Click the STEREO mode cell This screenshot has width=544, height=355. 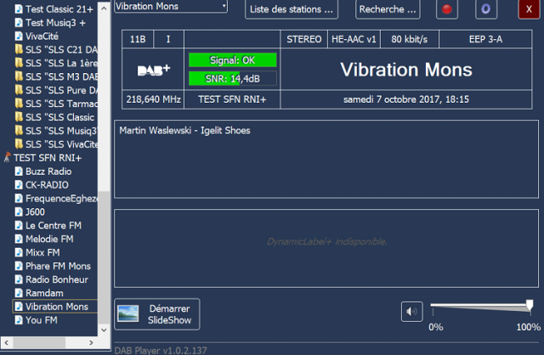click(x=304, y=39)
